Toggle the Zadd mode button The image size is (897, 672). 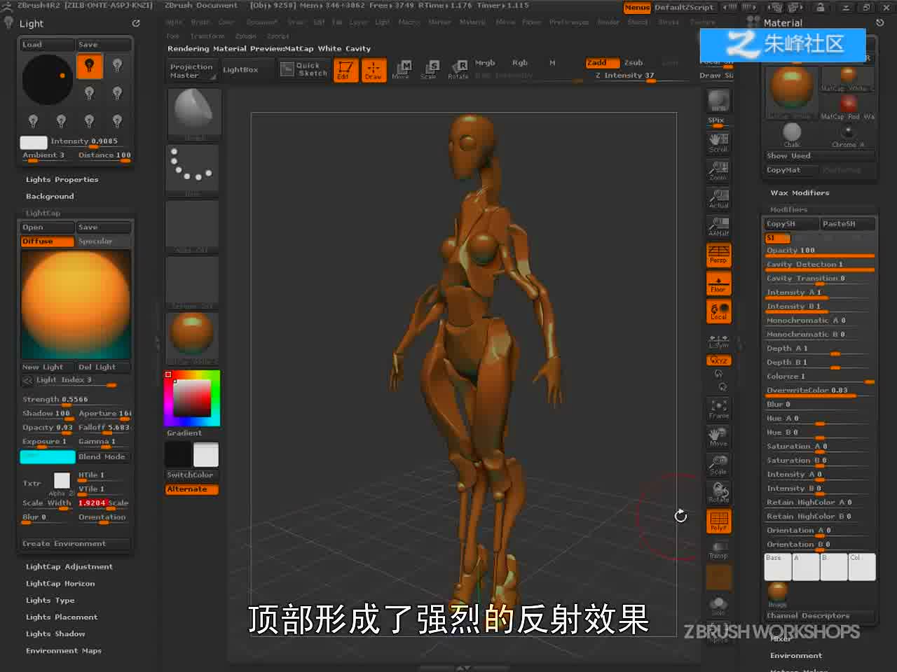click(603, 63)
